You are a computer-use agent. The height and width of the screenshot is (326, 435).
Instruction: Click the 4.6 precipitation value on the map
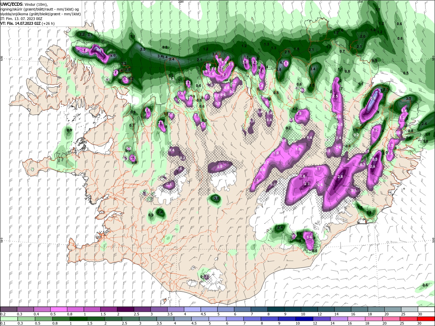(x=113, y=55)
